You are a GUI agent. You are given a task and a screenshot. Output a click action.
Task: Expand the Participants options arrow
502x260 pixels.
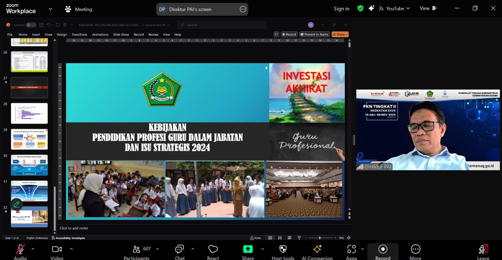(x=158, y=249)
